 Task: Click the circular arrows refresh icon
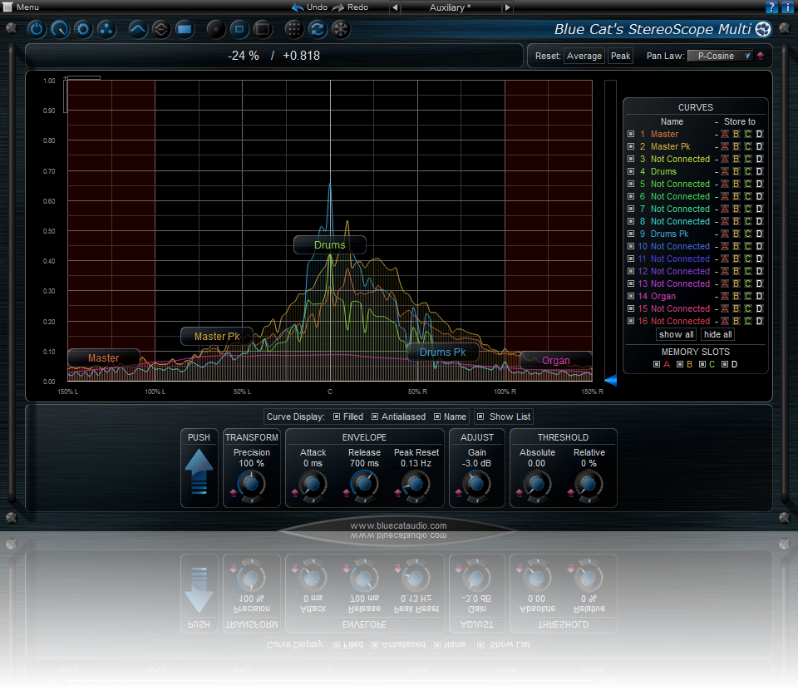(x=317, y=30)
